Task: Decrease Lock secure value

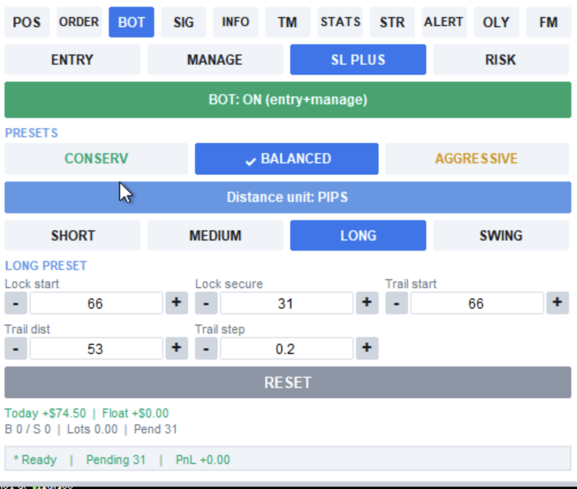Action: pos(206,303)
